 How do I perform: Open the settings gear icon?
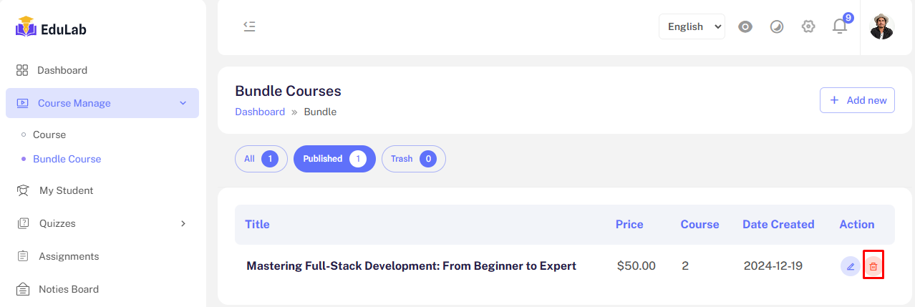pos(808,26)
